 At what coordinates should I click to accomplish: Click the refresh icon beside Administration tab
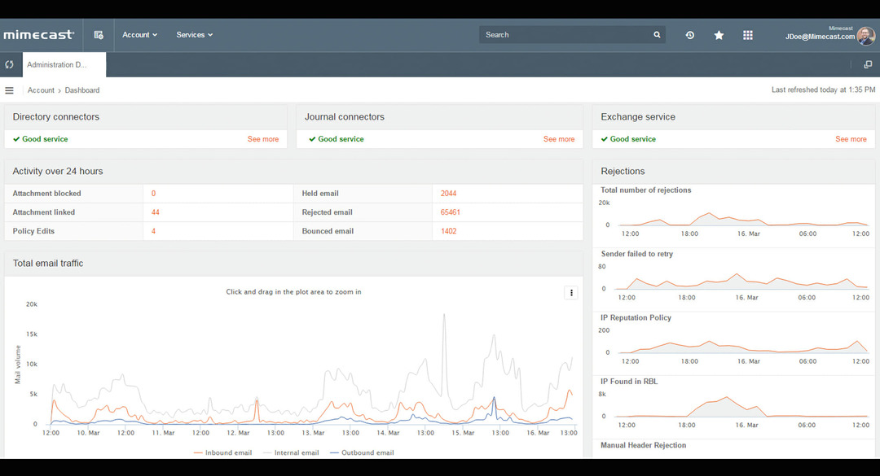[x=10, y=64]
